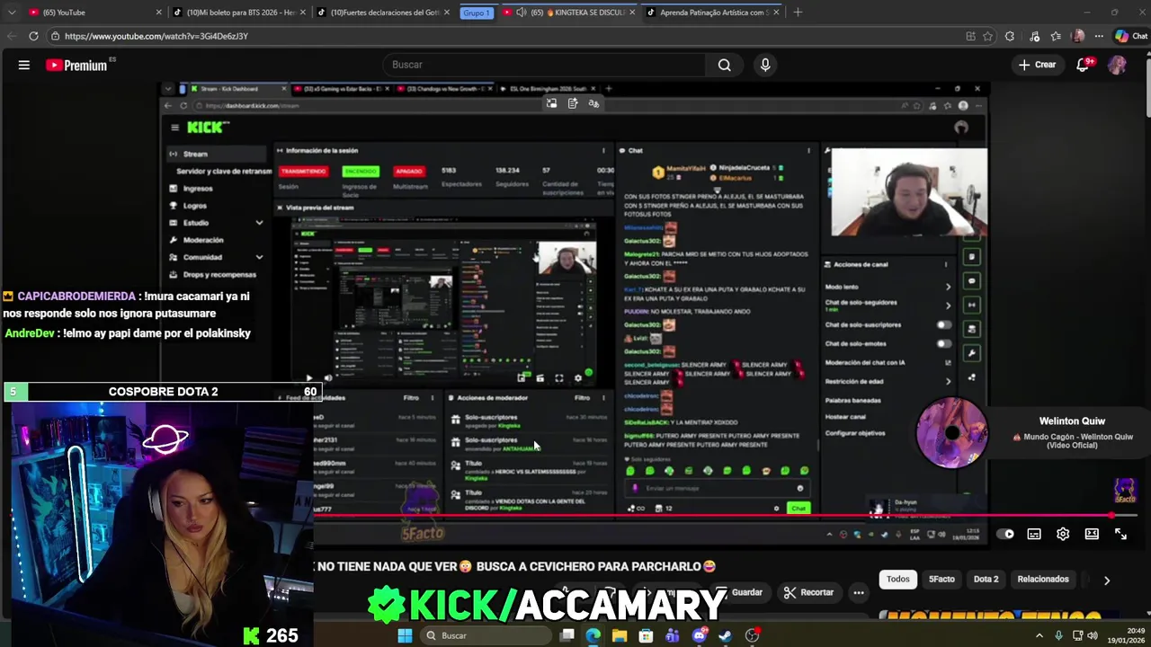Image resolution: width=1151 pixels, height=647 pixels.
Task: Expand Estudio chevron in Kick sidebar video
Action: (x=259, y=223)
